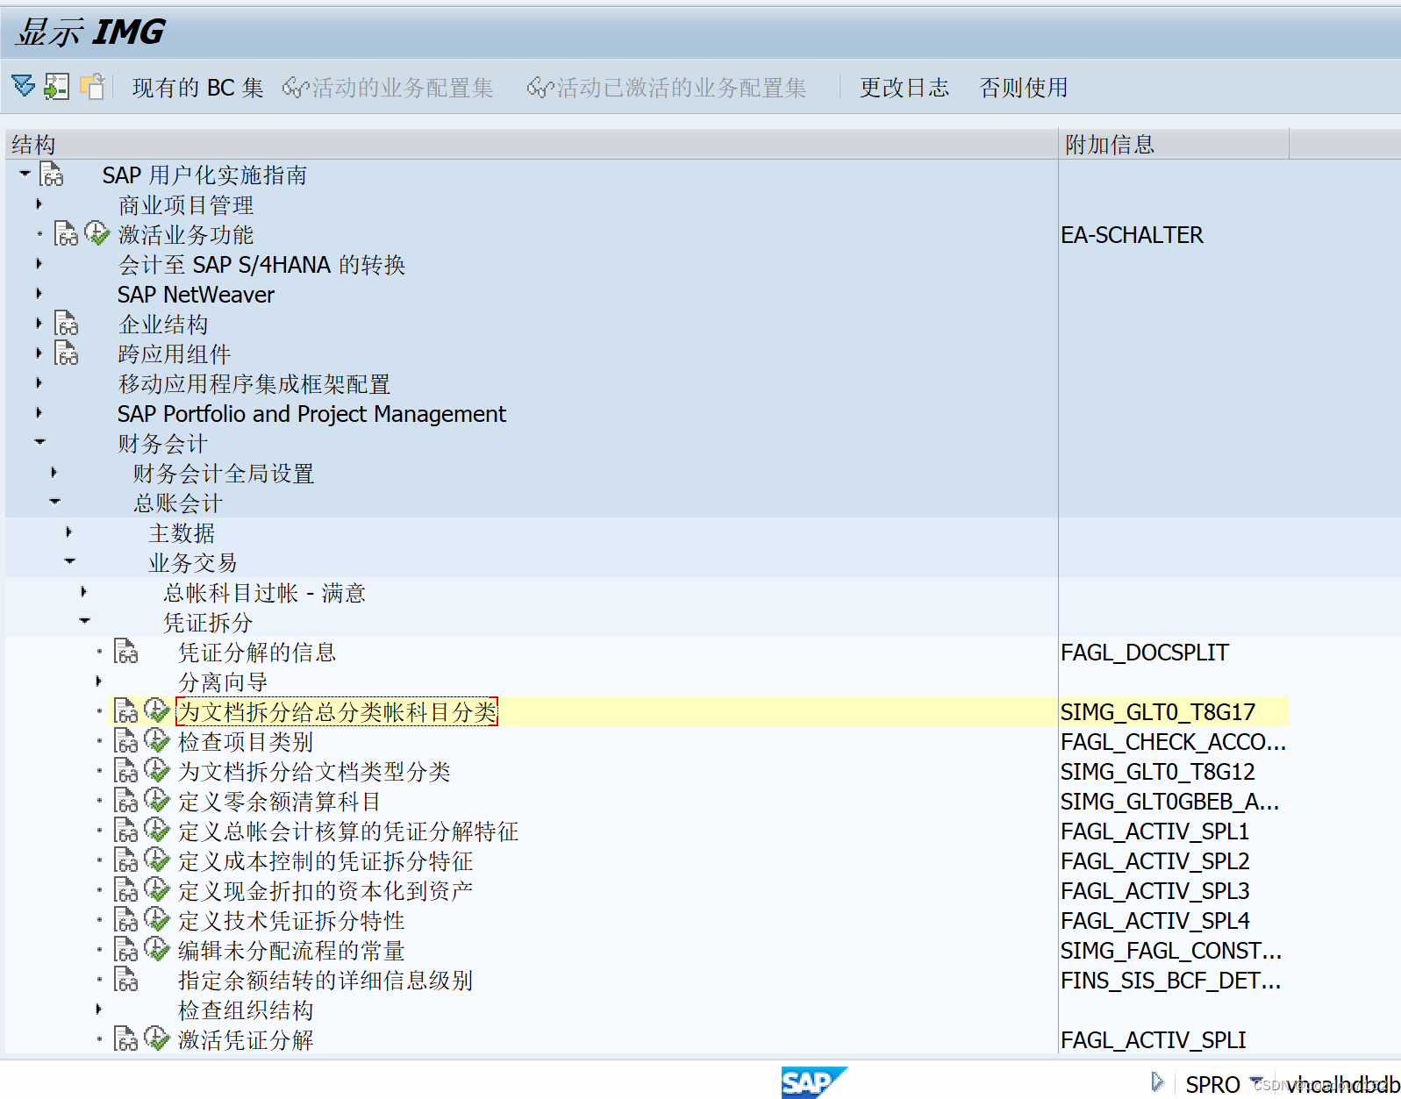1401x1099 pixels.
Task: Expand 财务会计全局设置 node
Action: [54, 473]
